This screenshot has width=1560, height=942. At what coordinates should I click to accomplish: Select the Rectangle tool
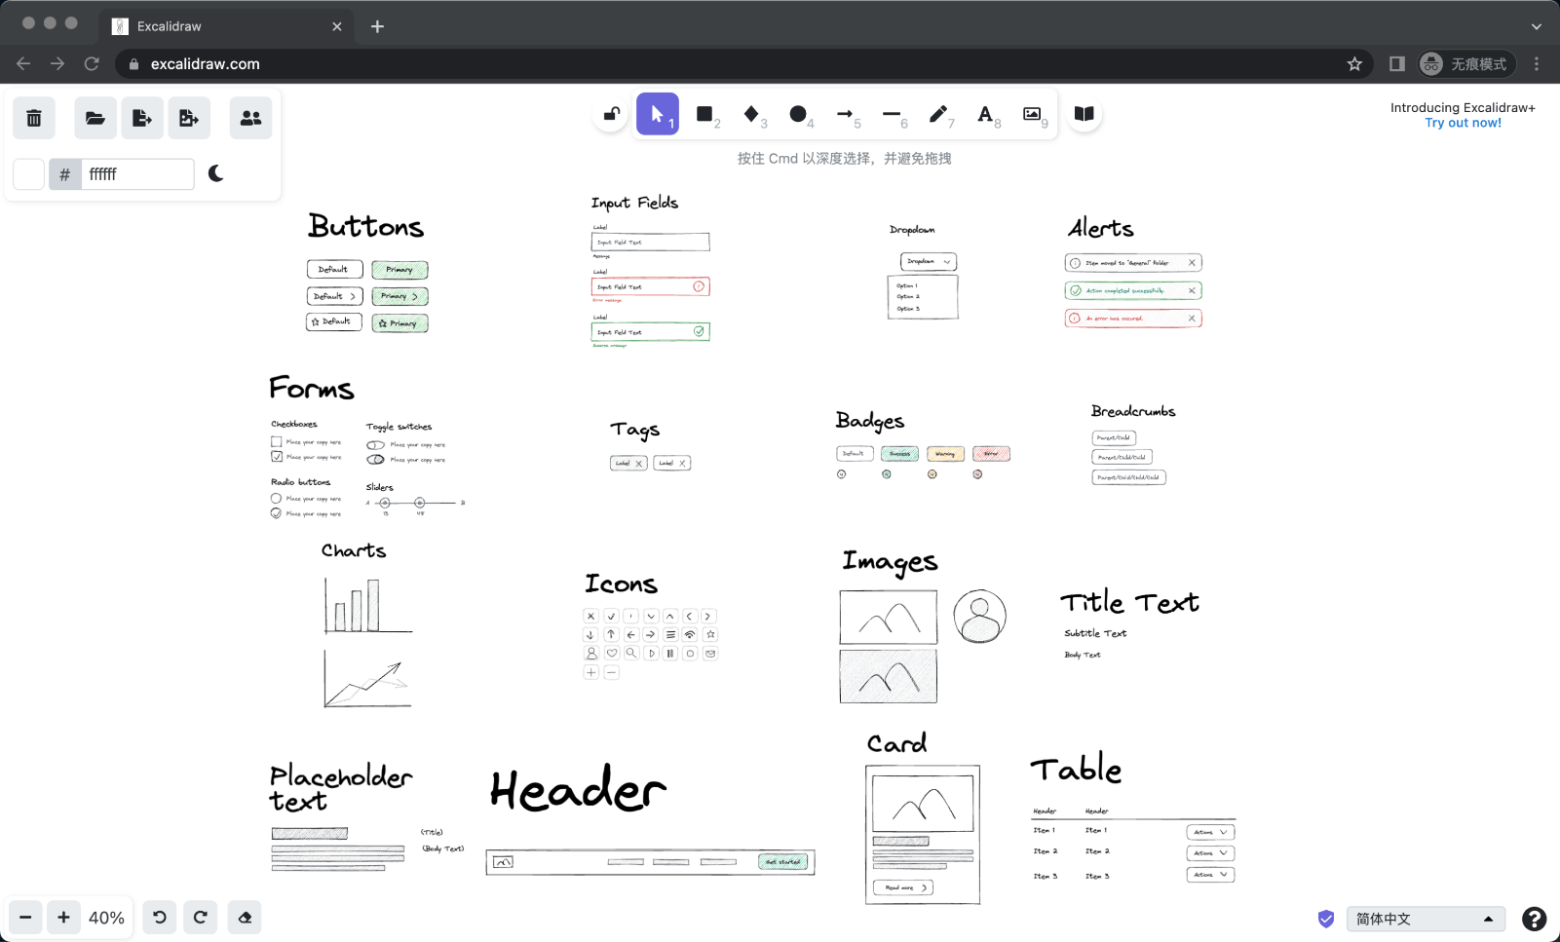click(704, 114)
